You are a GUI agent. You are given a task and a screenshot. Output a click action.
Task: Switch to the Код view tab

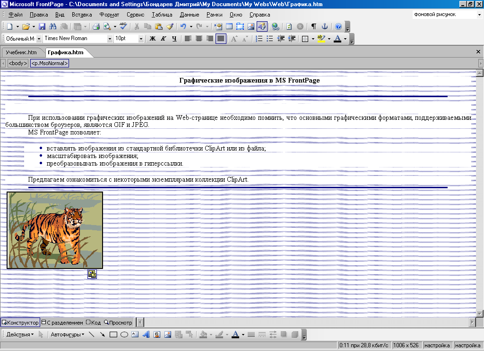coord(94,322)
